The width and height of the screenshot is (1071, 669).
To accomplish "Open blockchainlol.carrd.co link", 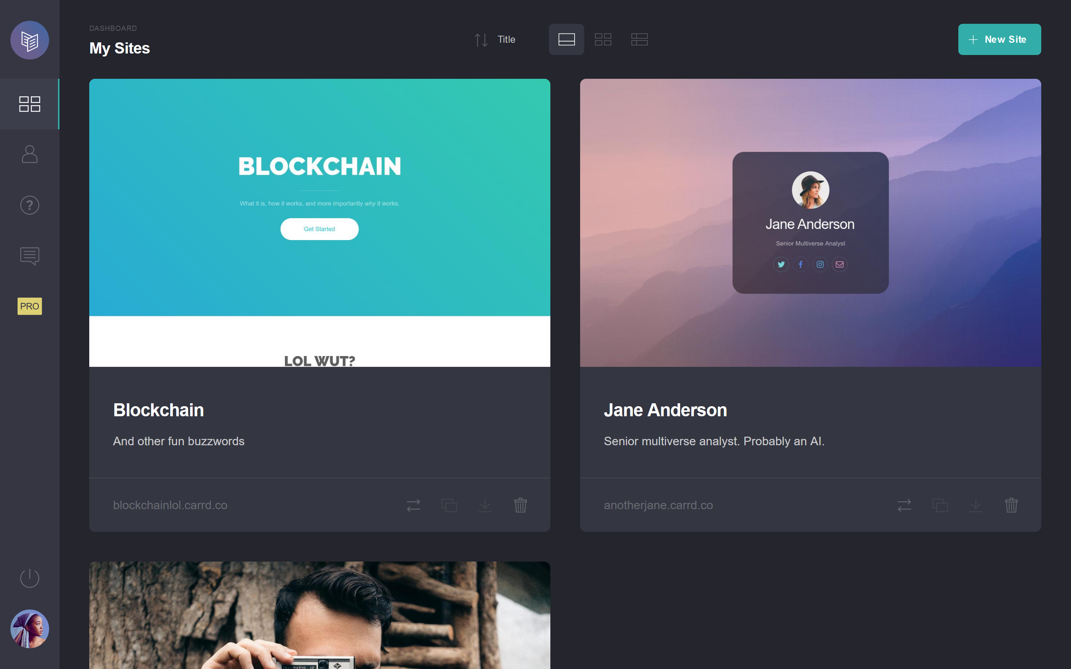I will [x=170, y=505].
